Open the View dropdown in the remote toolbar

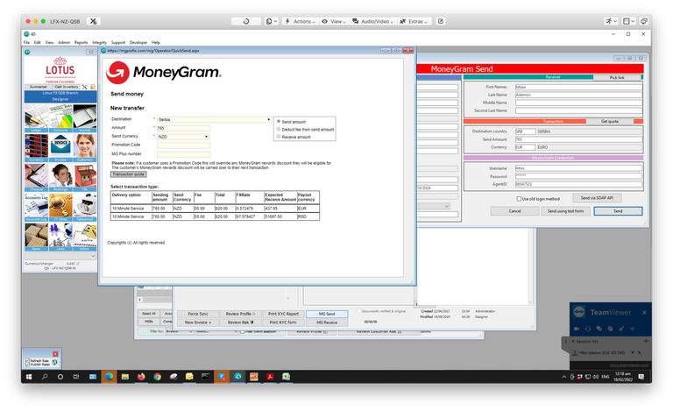[334, 21]
